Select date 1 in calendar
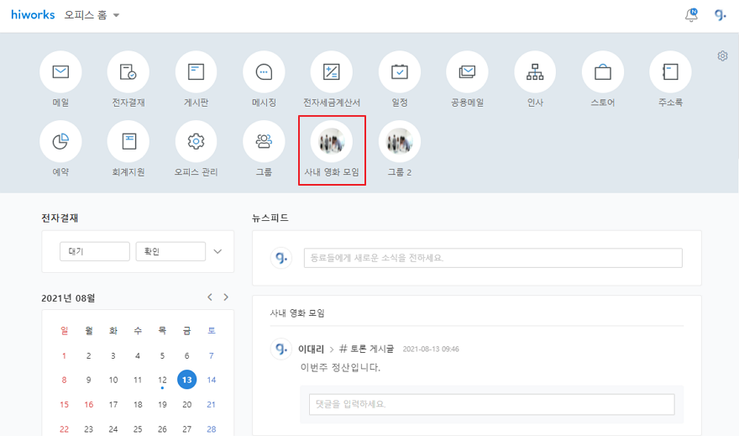Image resolution: width=739 pixels, height=436 pixels. pos(64,356)
